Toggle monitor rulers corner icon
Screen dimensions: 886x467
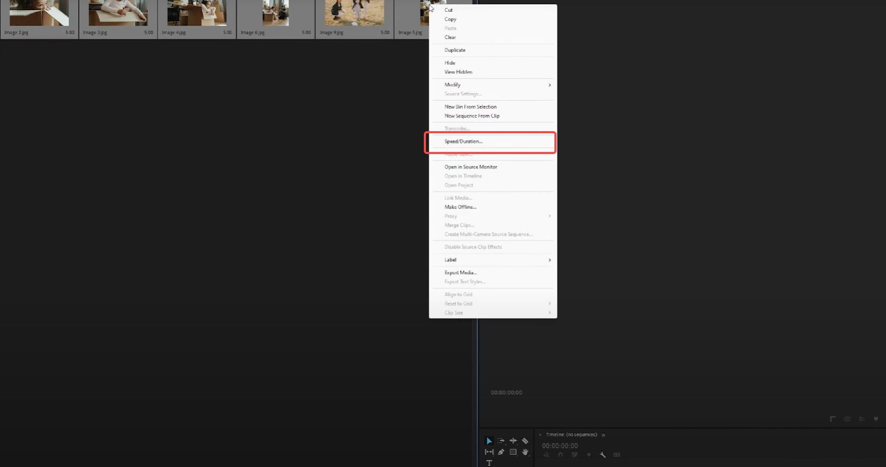click(x=833, y=419)
